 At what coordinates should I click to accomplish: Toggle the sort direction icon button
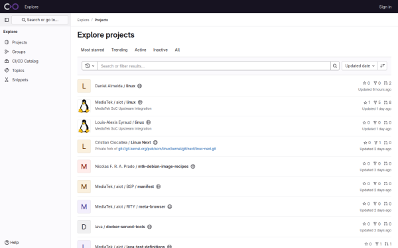(x=382, y=66)
